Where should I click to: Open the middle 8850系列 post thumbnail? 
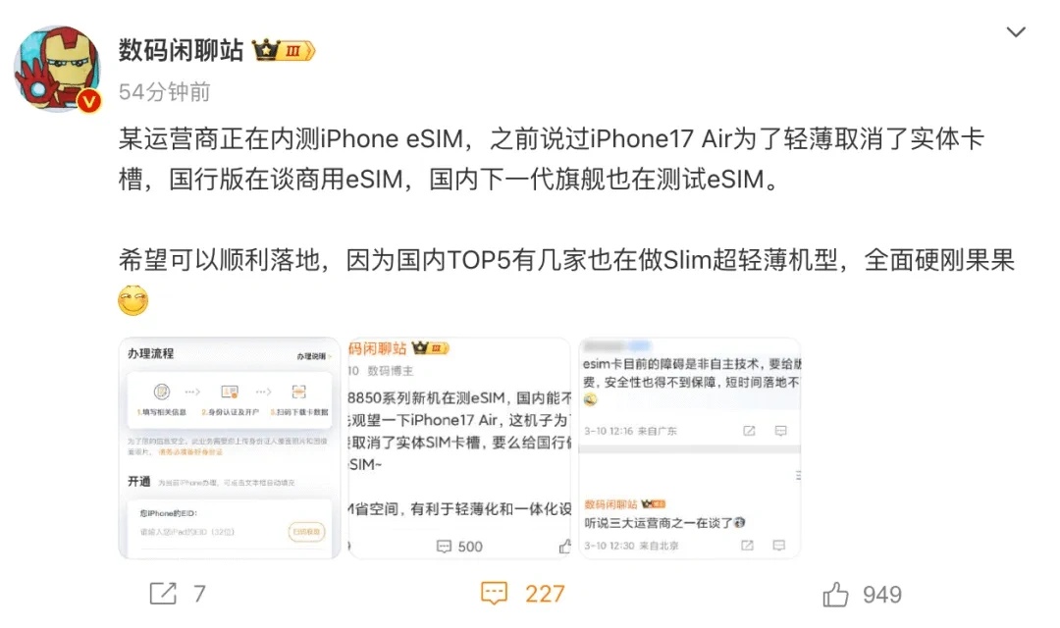point(459,448)
